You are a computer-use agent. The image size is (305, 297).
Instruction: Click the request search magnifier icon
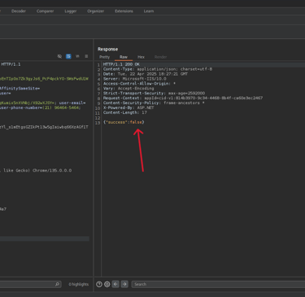coord(57,284)
